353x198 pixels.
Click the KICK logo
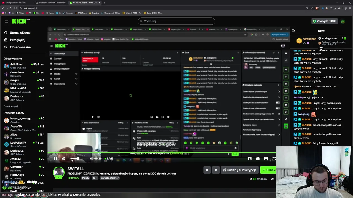tap(20, 21)
